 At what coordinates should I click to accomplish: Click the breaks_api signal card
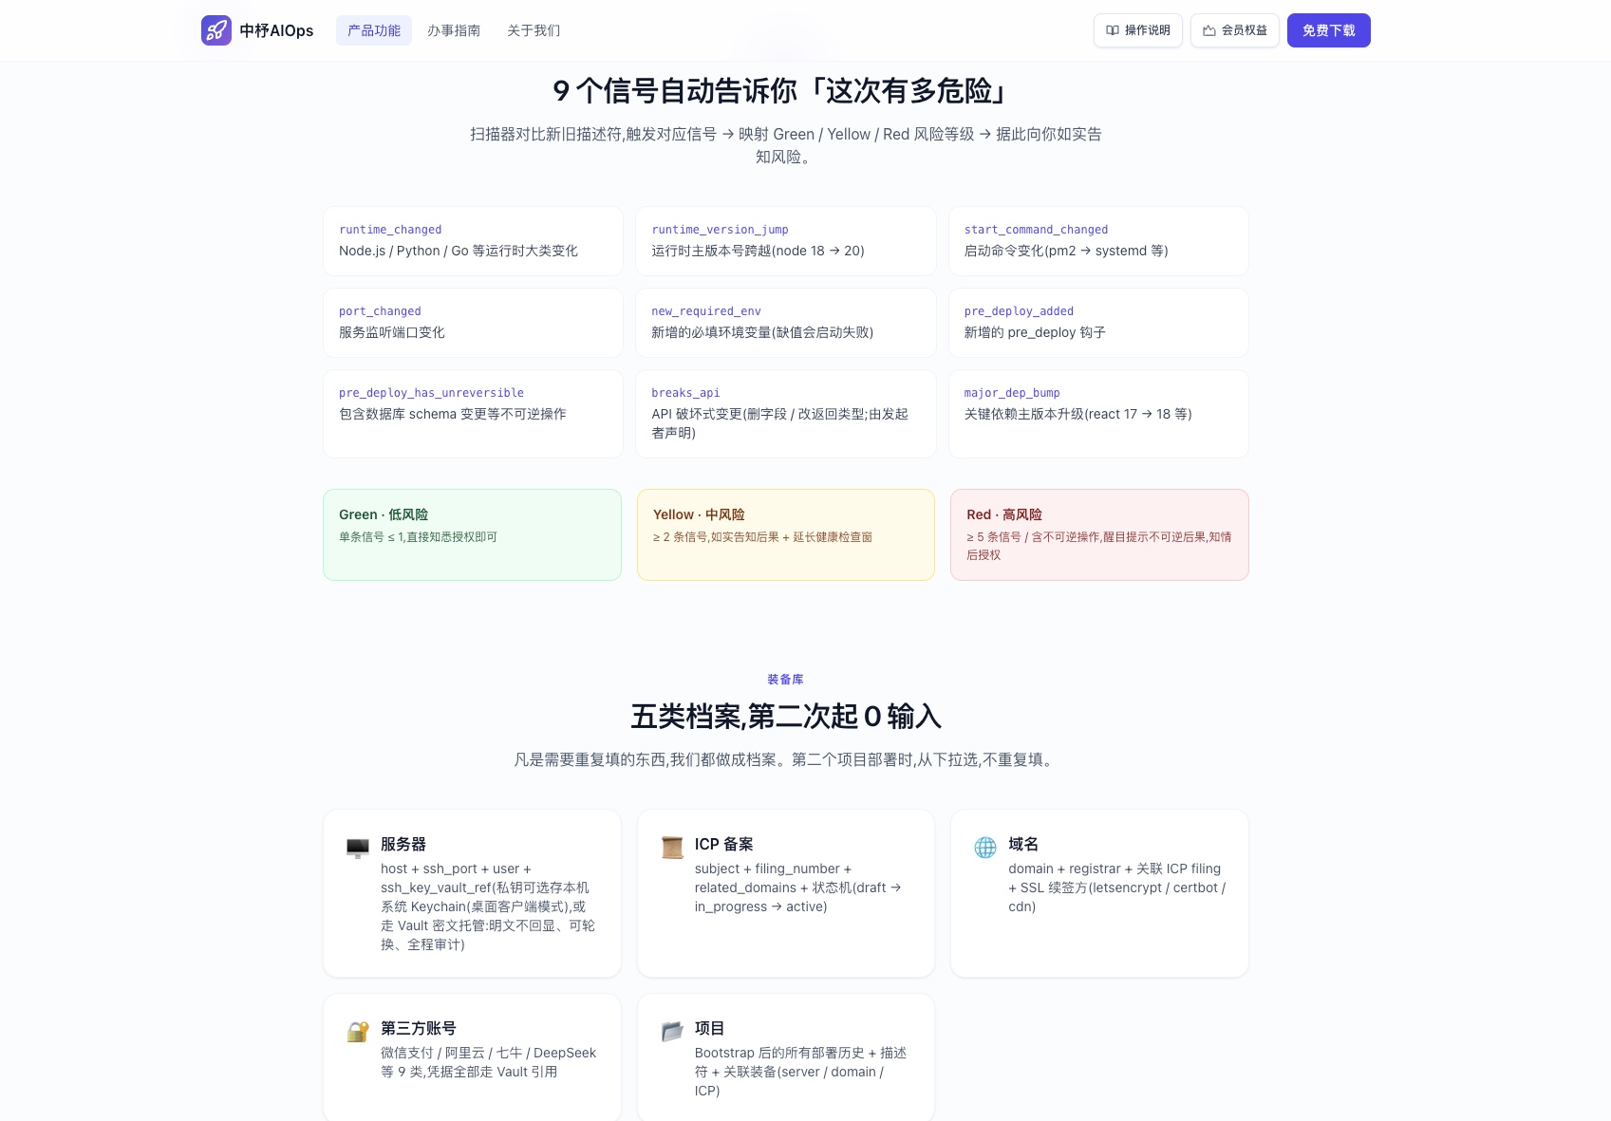(x=786, y=414)
